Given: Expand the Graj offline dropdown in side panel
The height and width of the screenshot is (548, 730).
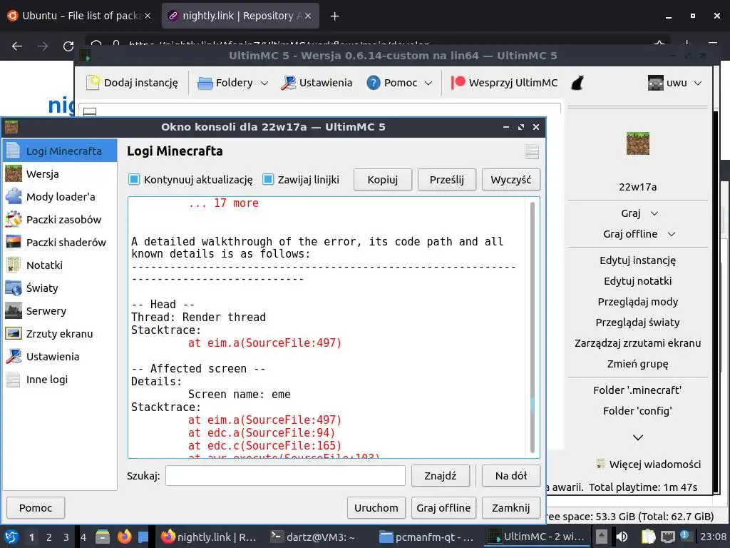Looking at the screenshot, I should click(672, 234).
